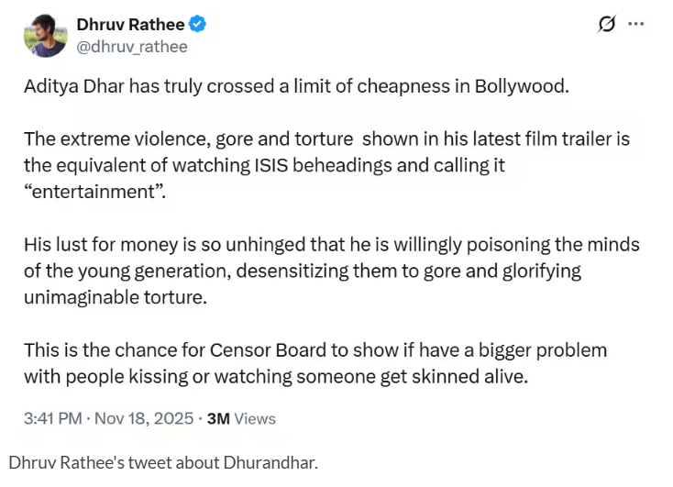Click the Views label beside 3M
Screen dimensions: 673x487
coord(255,418)
